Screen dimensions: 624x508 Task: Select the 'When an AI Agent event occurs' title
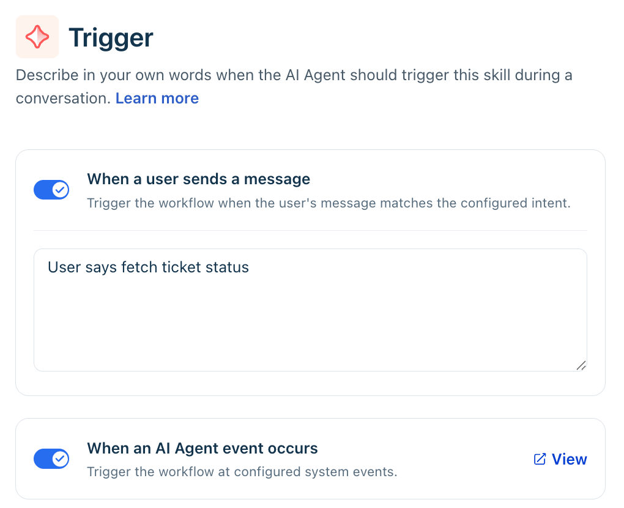(202, 448)
